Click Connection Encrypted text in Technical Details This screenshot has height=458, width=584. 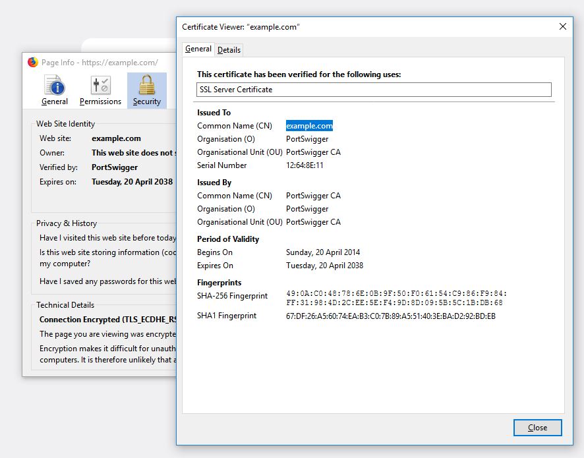tap(107, 320)
